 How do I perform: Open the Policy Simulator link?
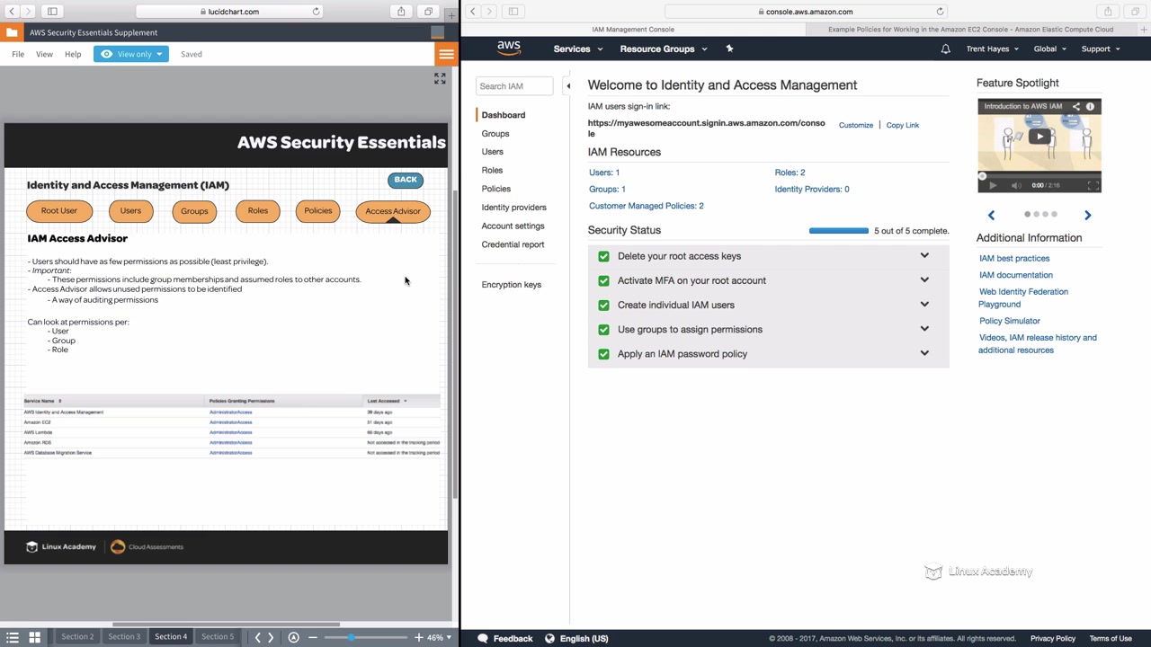coord(1010,321)
